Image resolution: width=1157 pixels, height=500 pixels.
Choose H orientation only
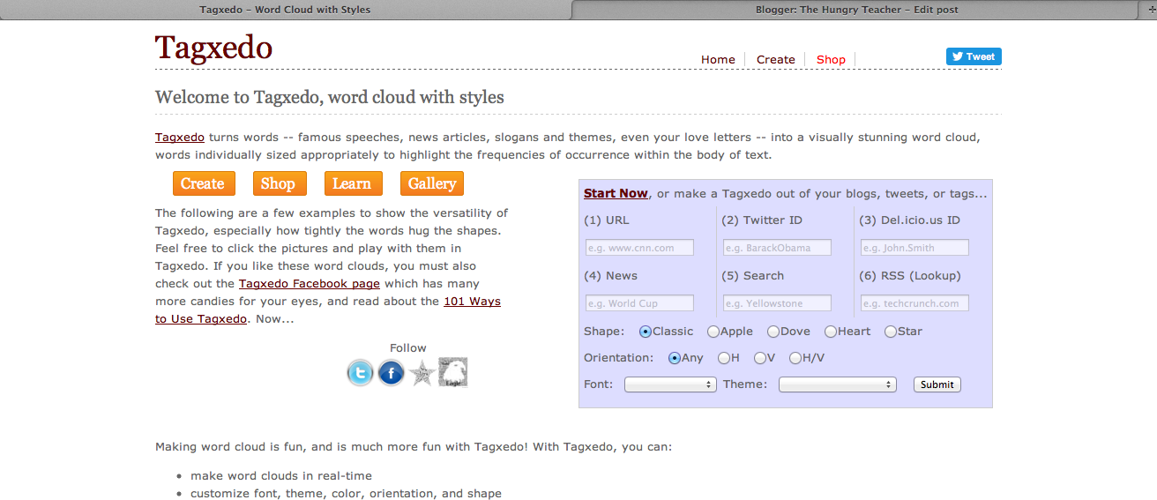(724, 358)
